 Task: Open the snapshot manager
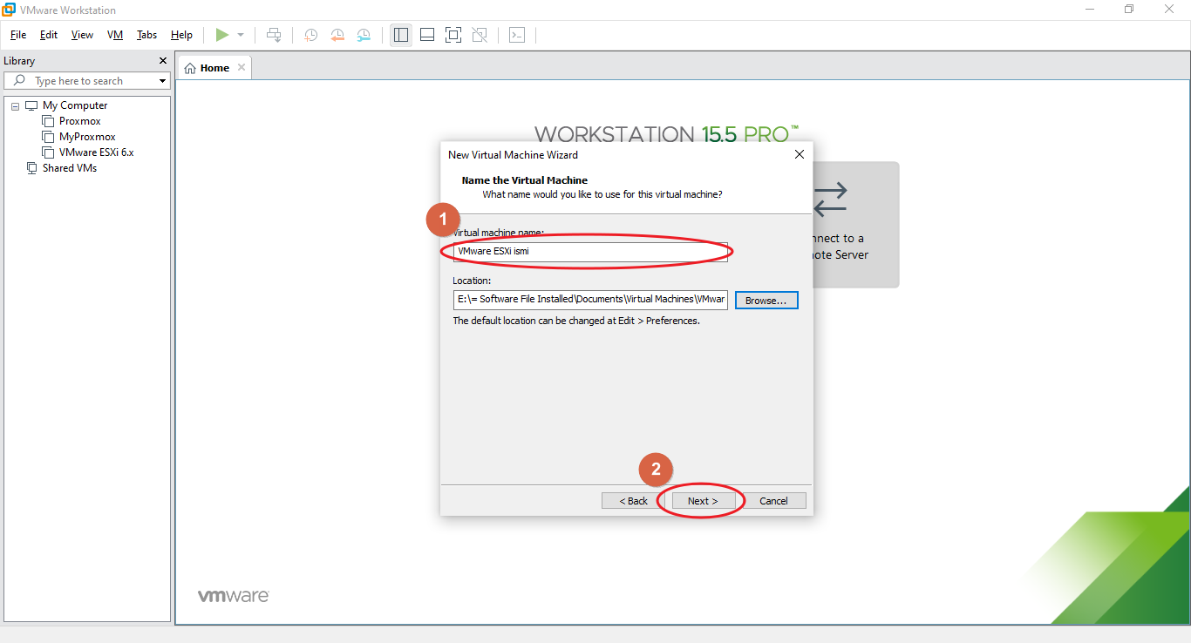(x=363, y=35)
